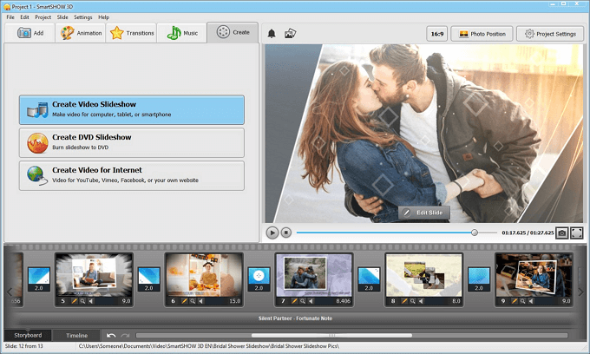Switch to the Add tab

30,33
